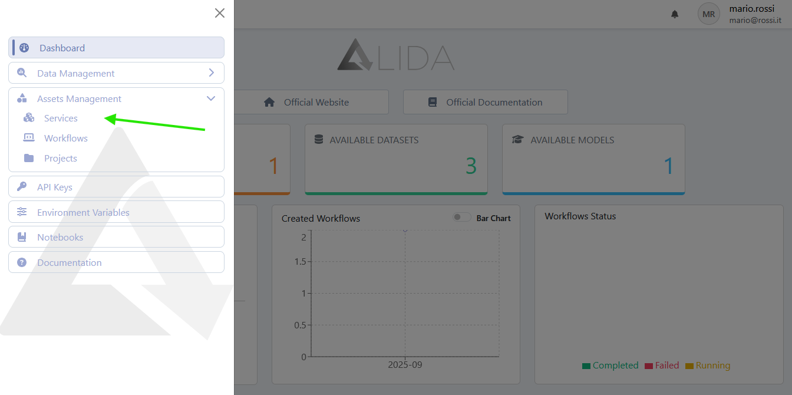Click the Assets Management shapes icon
This screenshot has width=792, height=395.
22,98
